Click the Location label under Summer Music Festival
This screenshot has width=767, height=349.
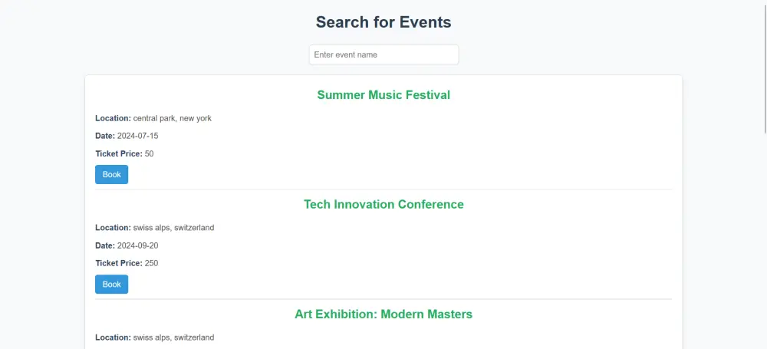click(x=113, y=118)
